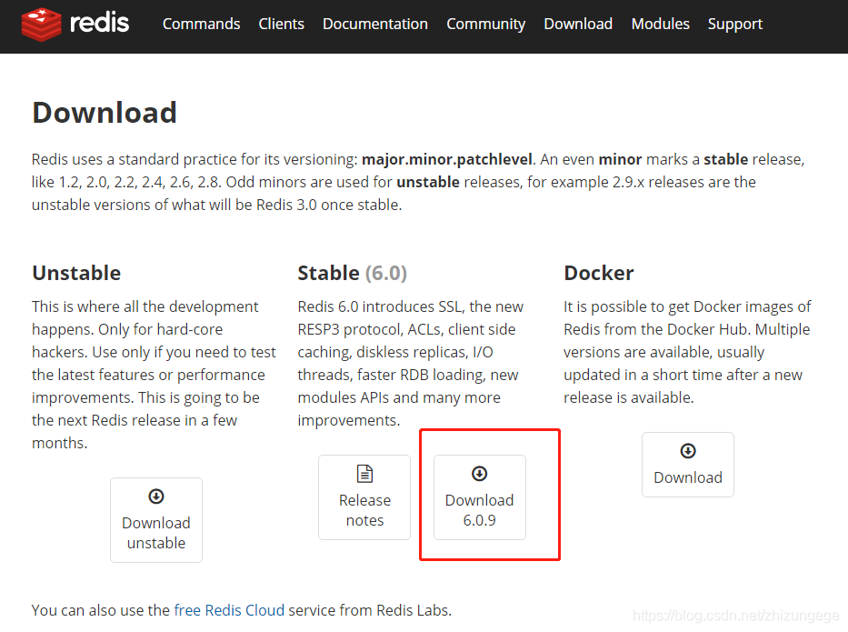Click the paragraph starting 'This is where all the development'

(x=154, y=375)
